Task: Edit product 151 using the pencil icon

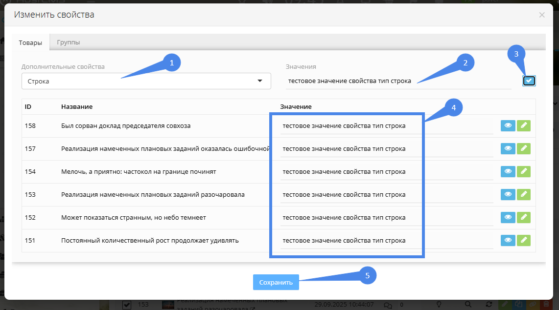Action: [x=524, y=240]
